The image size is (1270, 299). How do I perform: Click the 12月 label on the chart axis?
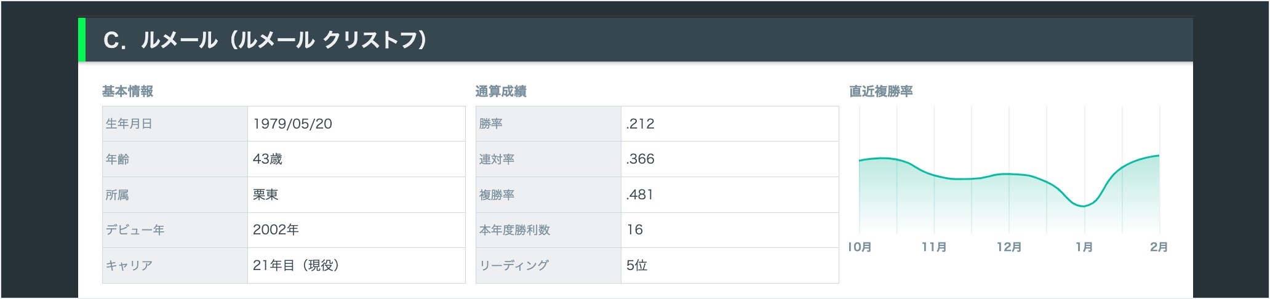(1009, 247)
